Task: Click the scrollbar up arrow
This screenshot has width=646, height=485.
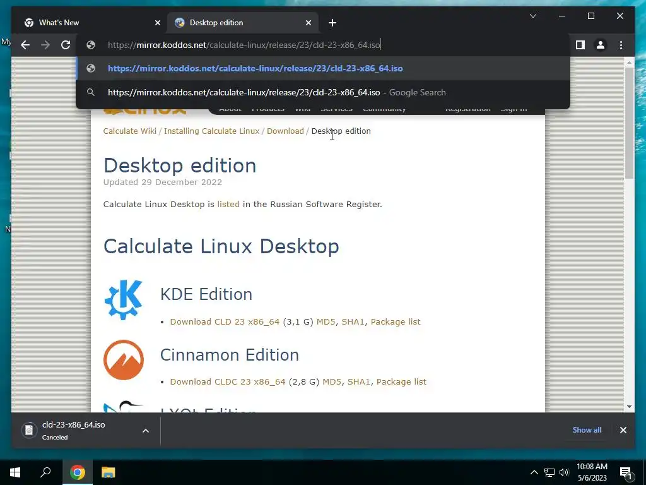Action: point(629,63)
